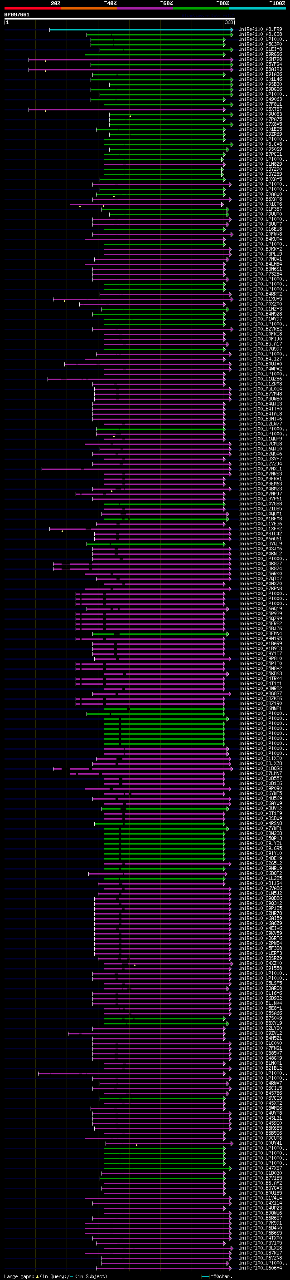Image resolution: width=290 pixels, height=1280 pixels.
Task: Select label UniRef100_Q01ED5
Action: 260,129
